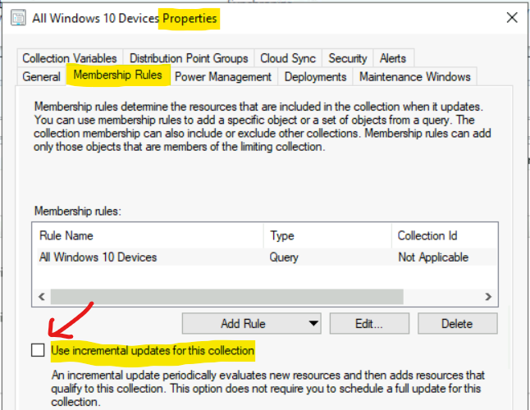Image resolution: width=530 pixels, height=410 pixels.
Task: Sort by the Type column header
Action: click(x=327, y=235)
